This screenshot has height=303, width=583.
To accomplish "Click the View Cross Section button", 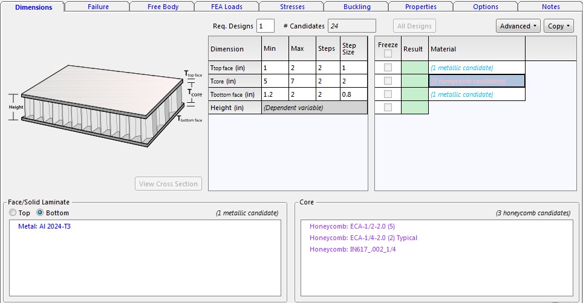I will [169, 184].
